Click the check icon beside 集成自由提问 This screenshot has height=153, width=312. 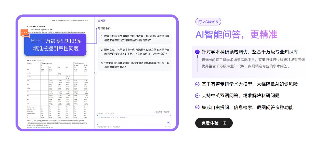[197, 107]
